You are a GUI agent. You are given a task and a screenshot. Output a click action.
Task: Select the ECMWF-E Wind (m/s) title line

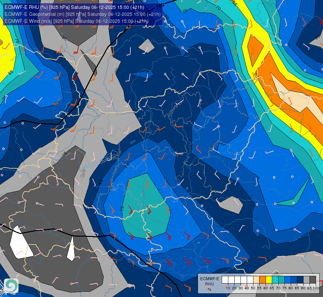click(x=76, y=21)
